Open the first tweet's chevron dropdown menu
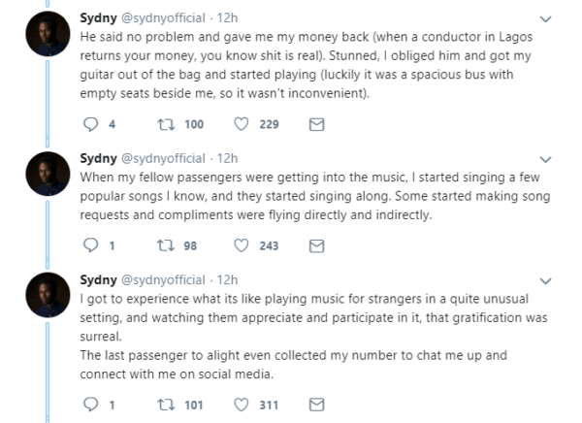 pos(545,19)
